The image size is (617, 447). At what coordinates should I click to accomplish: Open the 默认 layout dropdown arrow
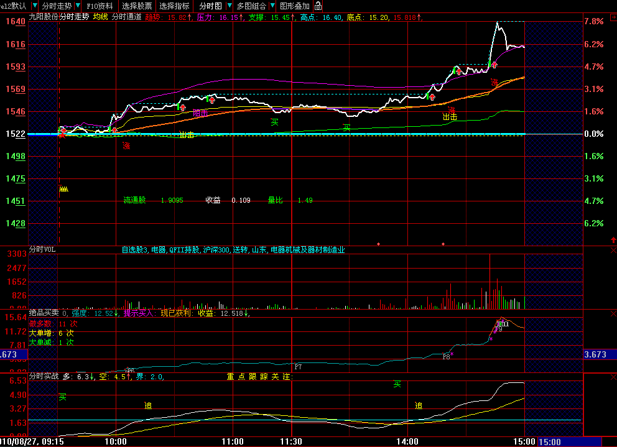pyautogui.click(x=35, y=6)
